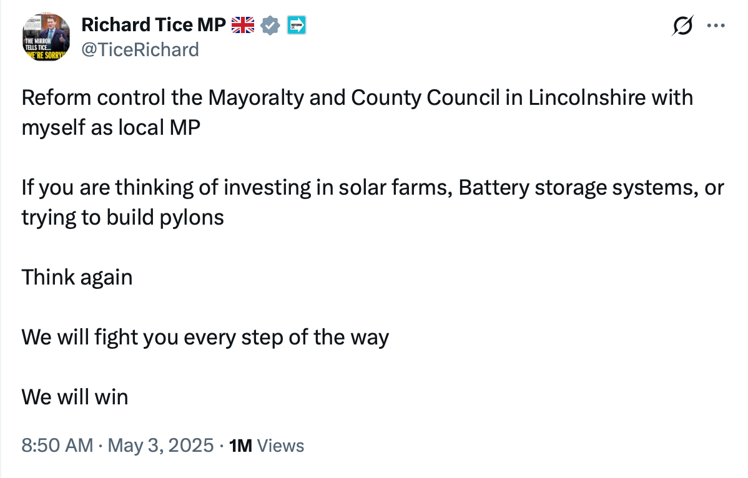Click the UK flag emoji beside name

click(244, 26)
